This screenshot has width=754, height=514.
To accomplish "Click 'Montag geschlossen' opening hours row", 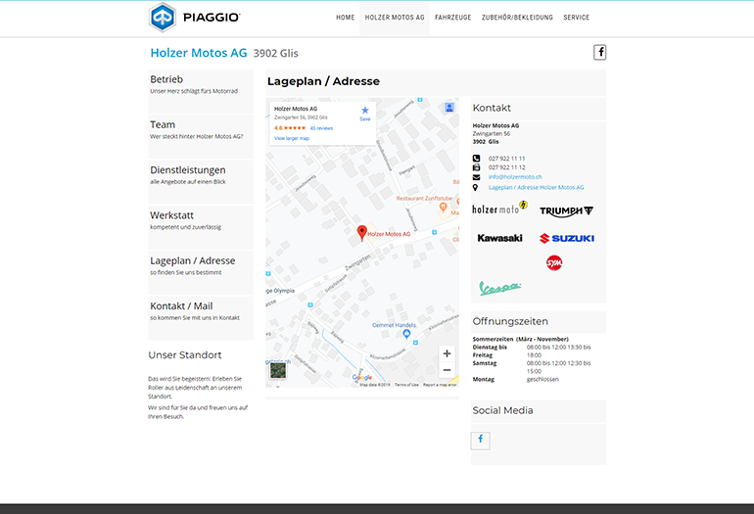I will 516,379.
